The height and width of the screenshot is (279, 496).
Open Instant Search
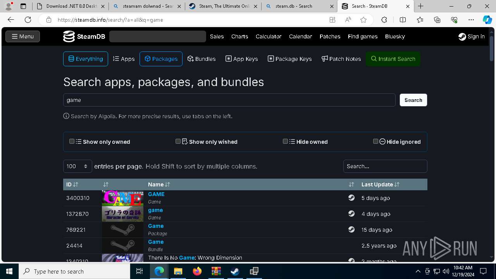point(393,59)
